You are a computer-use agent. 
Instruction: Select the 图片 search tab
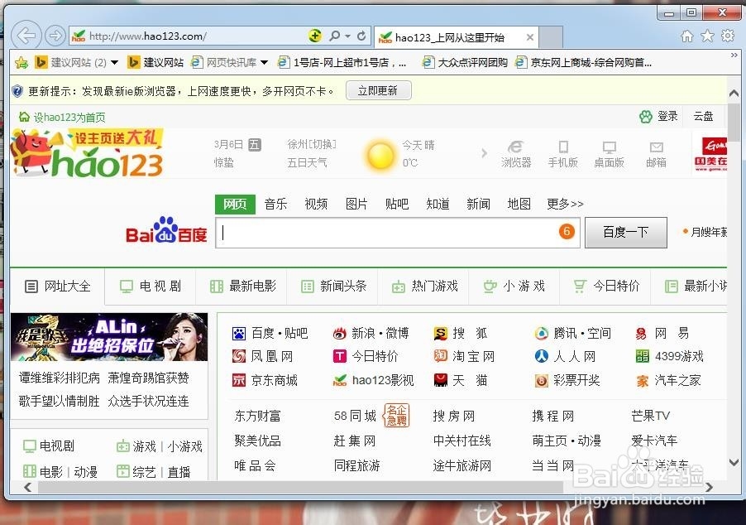pos(356,204)
